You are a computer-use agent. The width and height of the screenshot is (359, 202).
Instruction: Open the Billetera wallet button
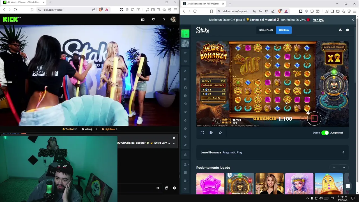[x=284, y=30]
